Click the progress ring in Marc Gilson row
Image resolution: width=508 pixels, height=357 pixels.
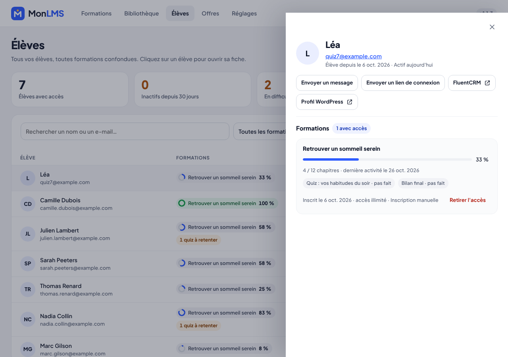point(182,349)
